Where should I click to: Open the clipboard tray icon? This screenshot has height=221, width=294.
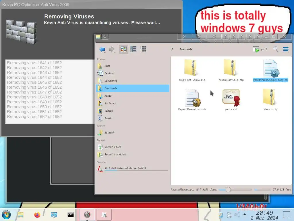point(221,215)
